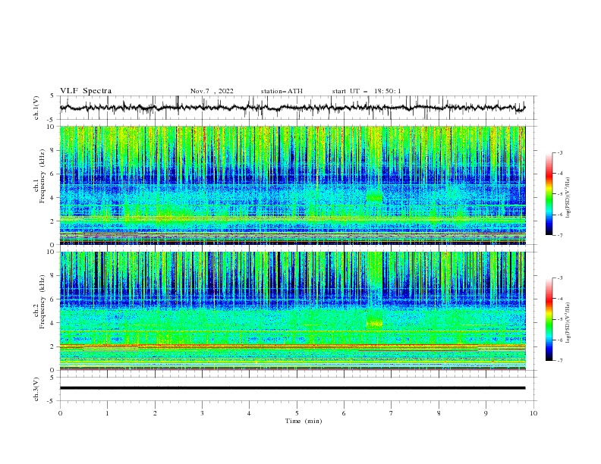
Task: Click the "-5" volt tick on ch.3(V) axis
Action: pos(52,401)
